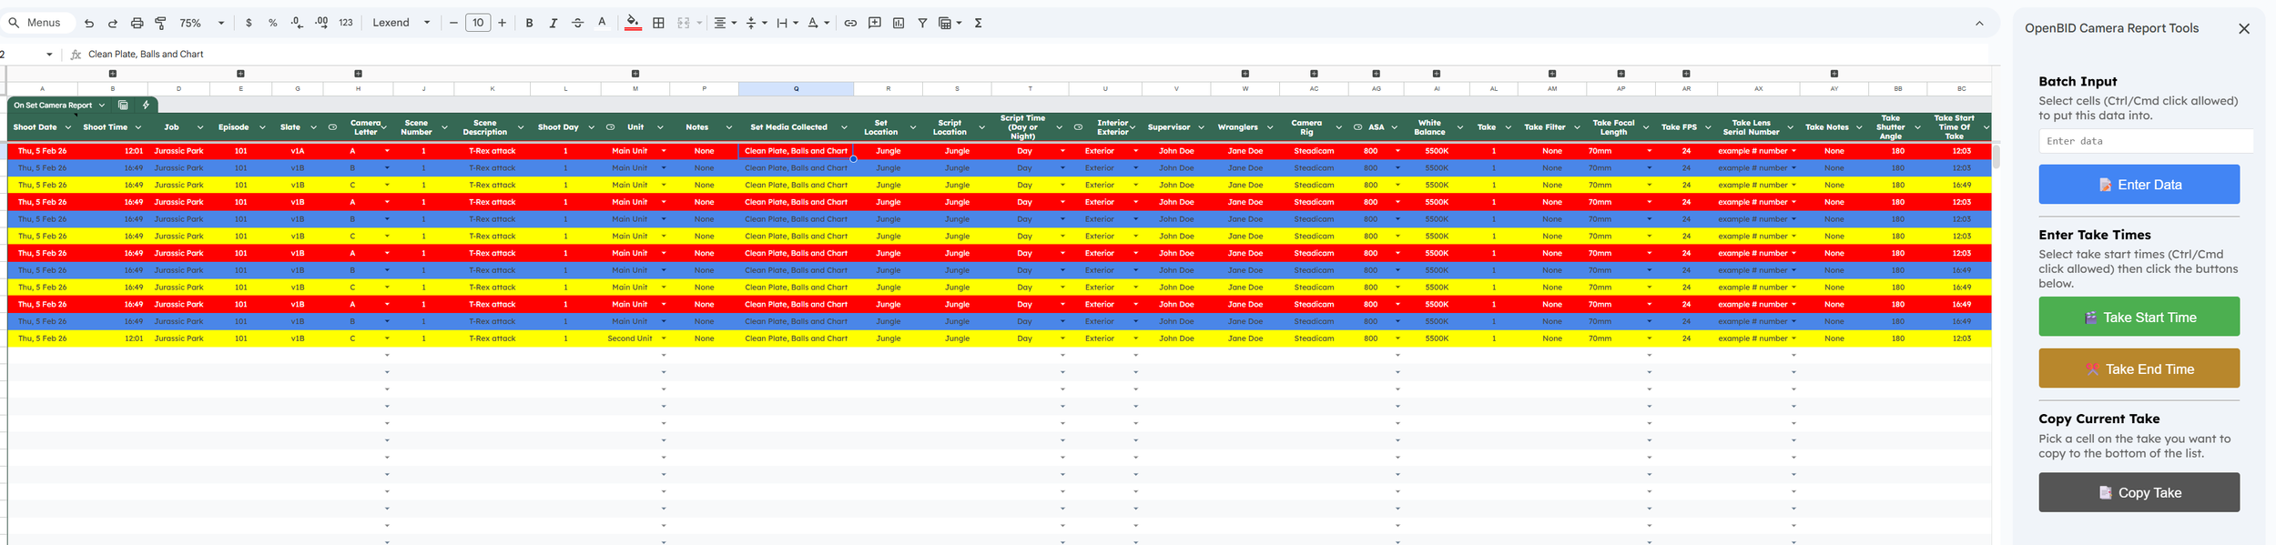Open the Text wrapping dropdown
The image size is (2276, 545).
point(787,24)
